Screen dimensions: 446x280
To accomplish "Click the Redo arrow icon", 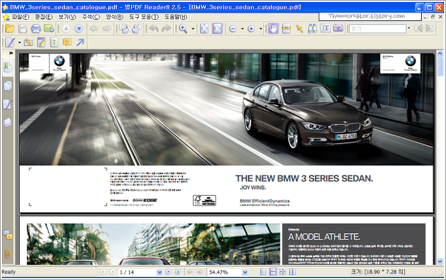I will point(167,28).
